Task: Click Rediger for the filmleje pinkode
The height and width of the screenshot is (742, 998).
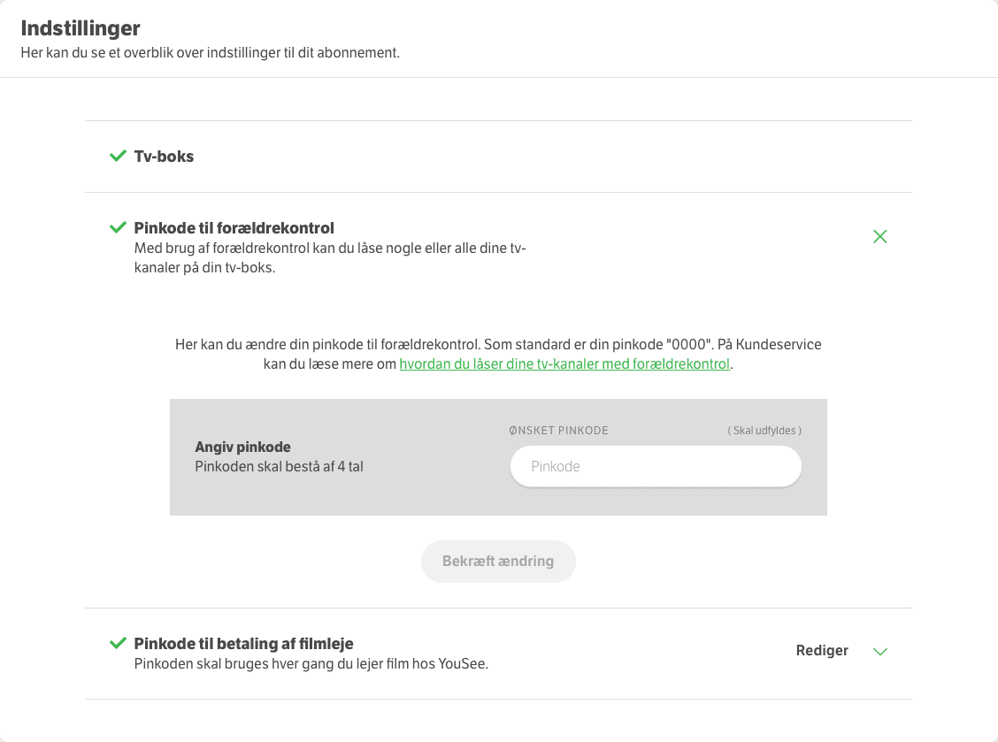Action: [x=822, y=651]
